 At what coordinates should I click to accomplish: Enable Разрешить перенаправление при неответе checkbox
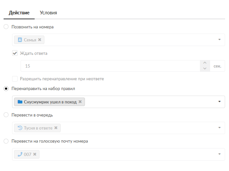click(x=15, y=79)
